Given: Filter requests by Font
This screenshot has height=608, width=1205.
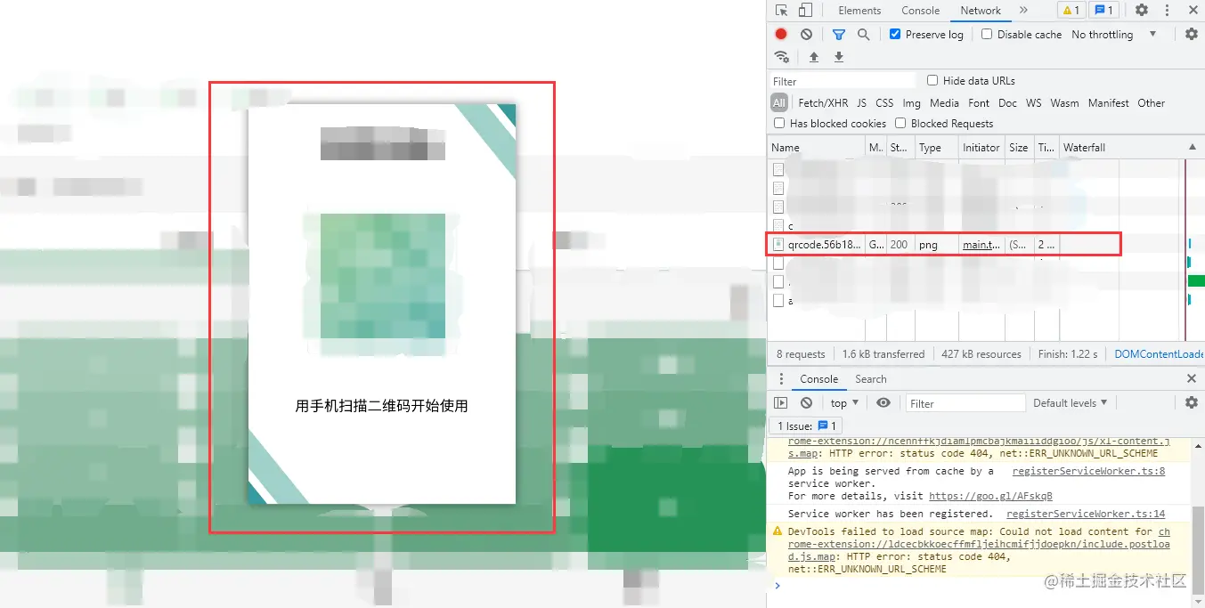Looking at the screenshot, I should coord(979,102).
